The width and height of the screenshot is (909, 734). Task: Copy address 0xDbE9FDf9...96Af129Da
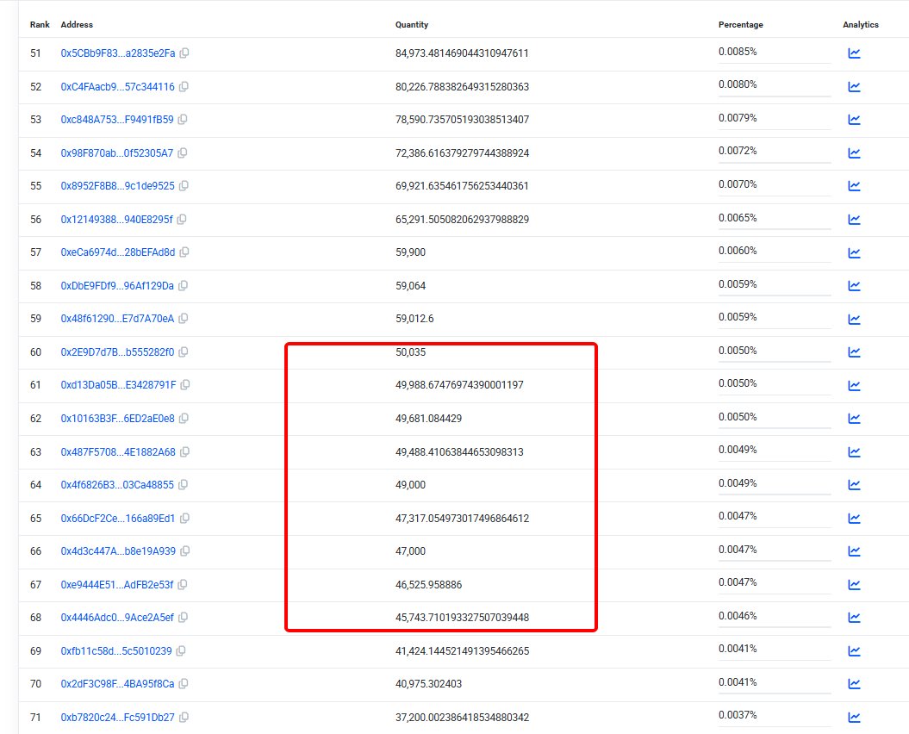(184, 286)
